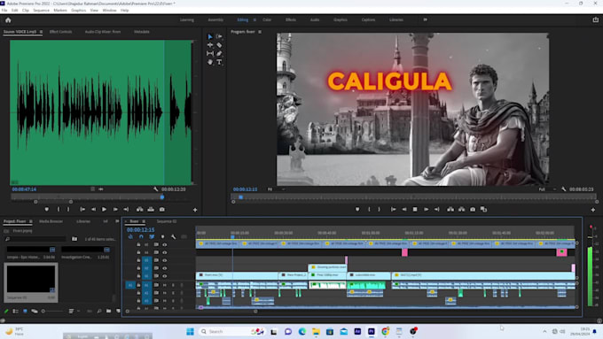Export frame from Source monitor
Image resolution: width=603 pixels, height=339 pixels.
[x=162, y=209]
